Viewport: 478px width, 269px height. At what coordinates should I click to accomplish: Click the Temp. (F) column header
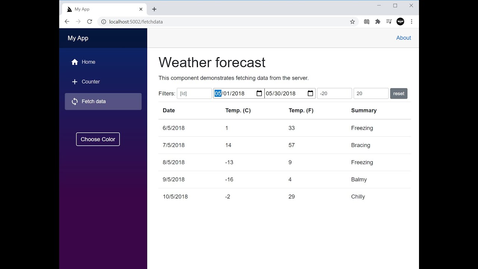[301, 111]
